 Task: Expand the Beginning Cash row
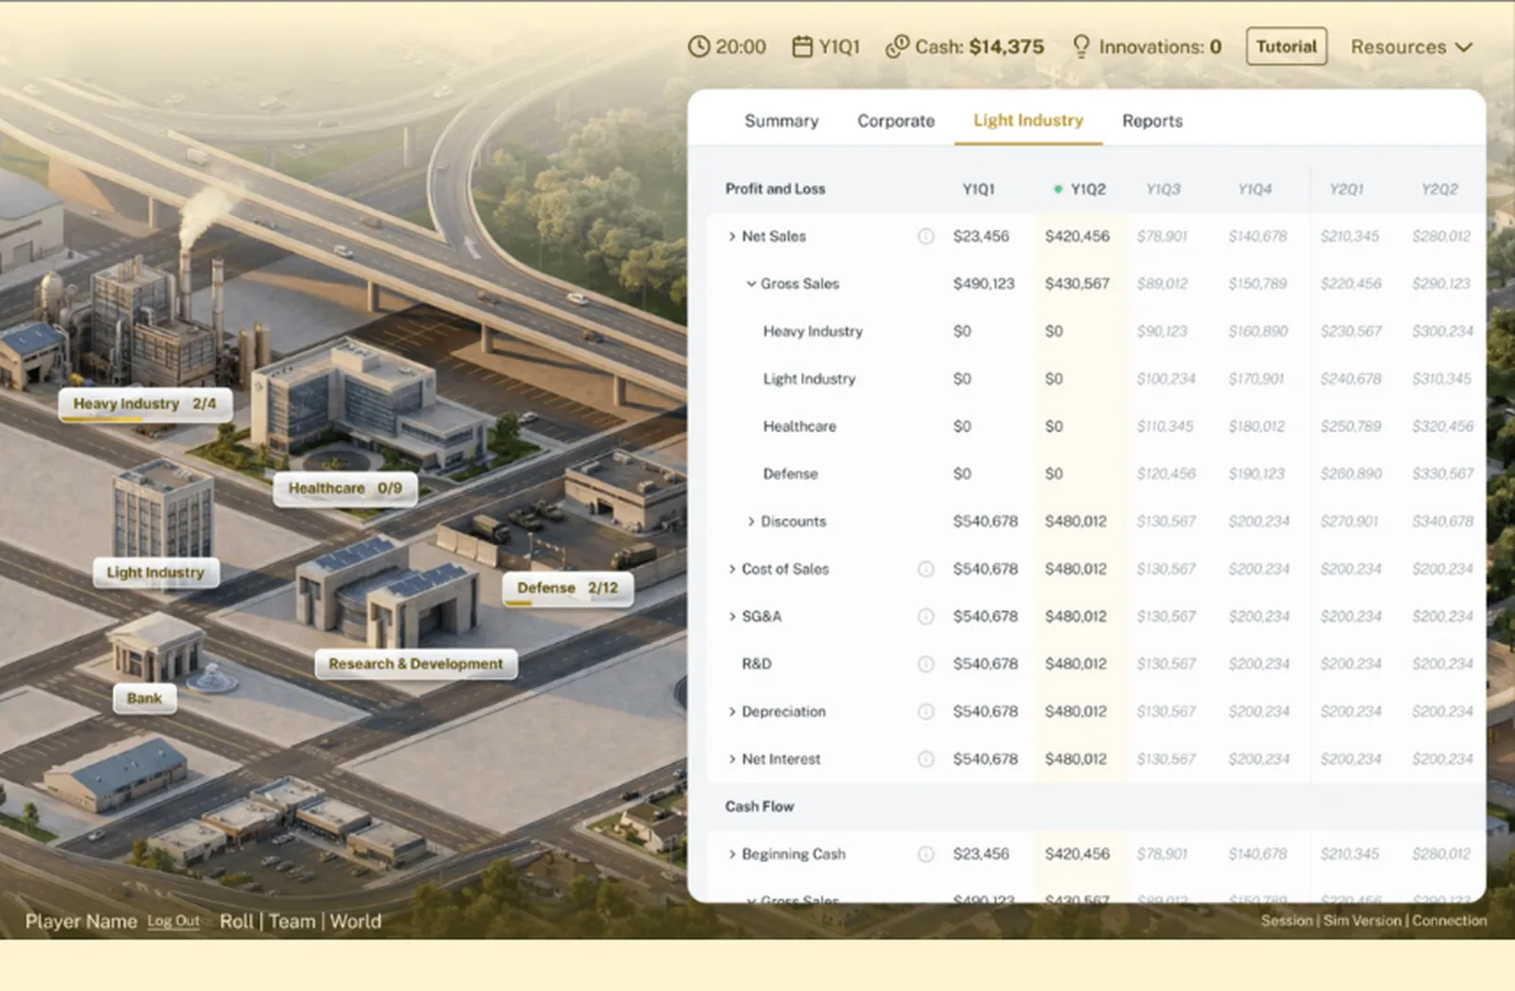coord(732,854)
